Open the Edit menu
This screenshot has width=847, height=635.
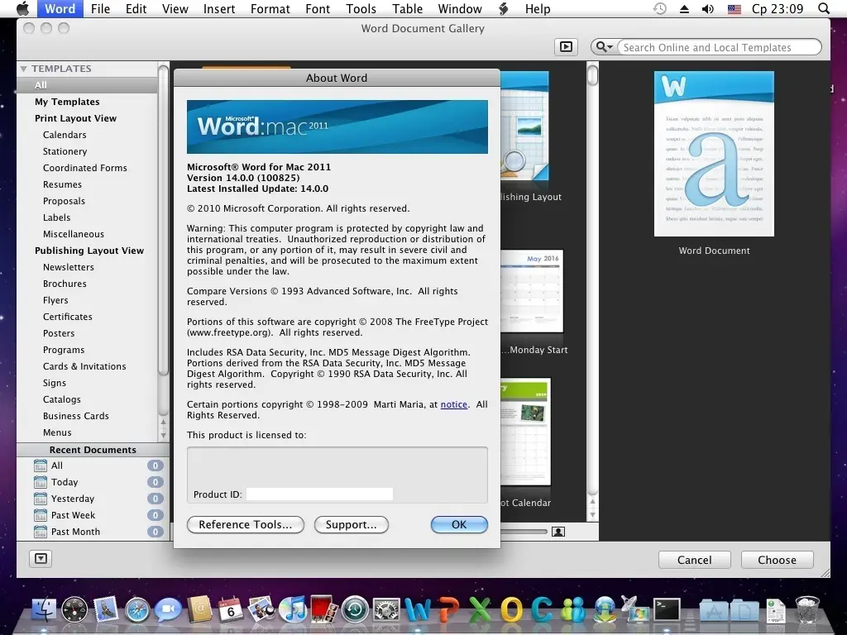136,8
